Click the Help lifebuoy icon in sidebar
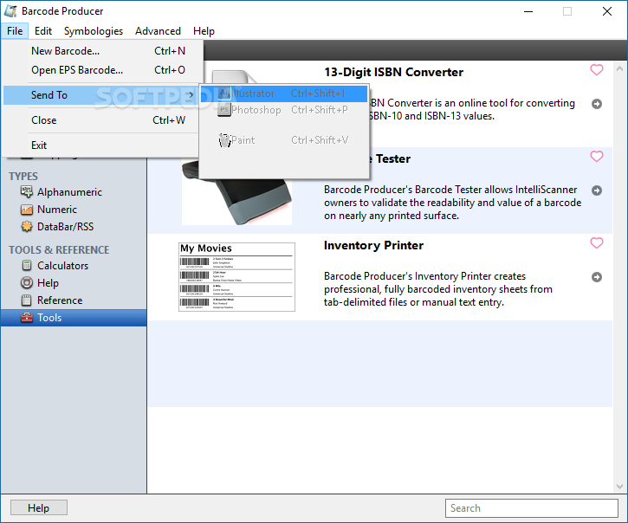This screenshot has width=628, height=523. pyautogui.click(x=27, y=283)
